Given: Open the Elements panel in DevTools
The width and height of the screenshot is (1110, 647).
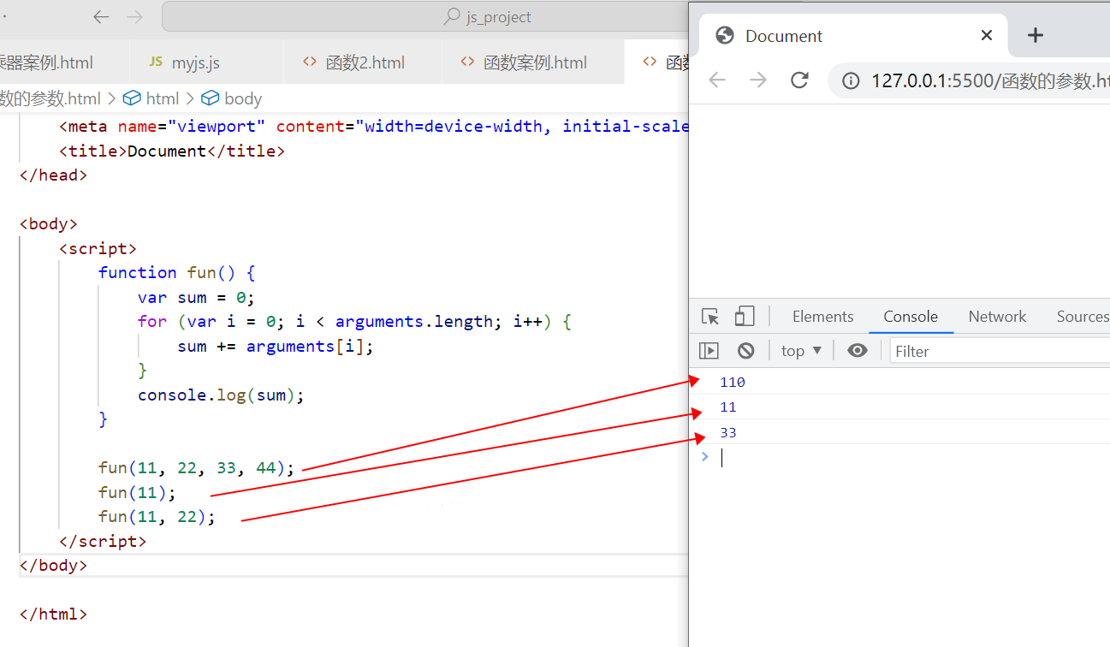Looking at the screenshot, I should point(822,317).
